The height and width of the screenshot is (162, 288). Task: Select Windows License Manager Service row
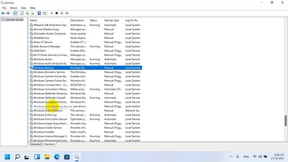tap(85, 136)
